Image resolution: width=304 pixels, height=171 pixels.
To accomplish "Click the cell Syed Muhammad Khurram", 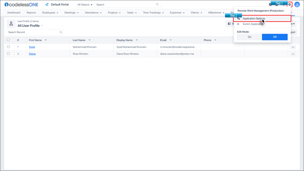I will click(131, 47).
